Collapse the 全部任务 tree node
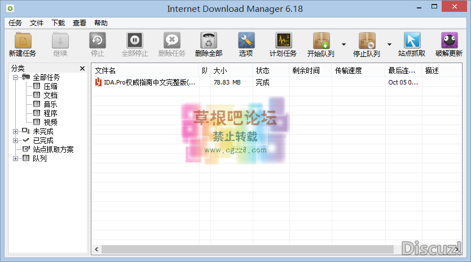 pyautogui.click(x=15, y=77)
